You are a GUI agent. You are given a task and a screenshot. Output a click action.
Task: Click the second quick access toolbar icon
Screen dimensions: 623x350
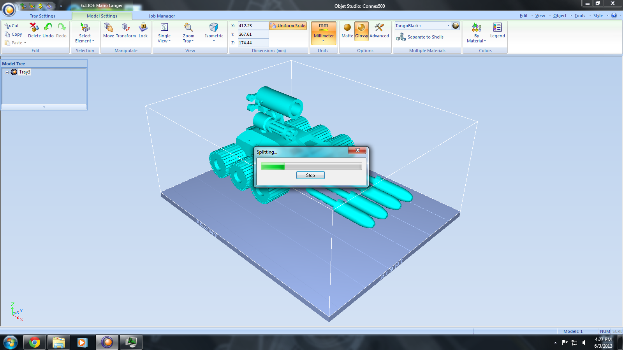point(32,6)
